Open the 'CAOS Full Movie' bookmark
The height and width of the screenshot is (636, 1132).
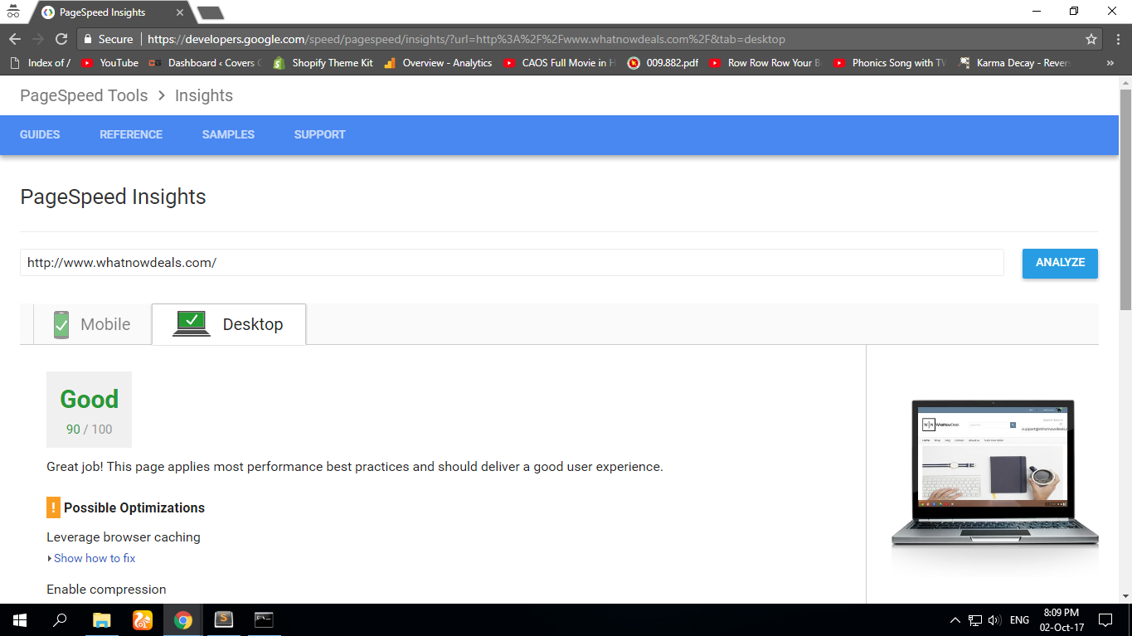[560, 63]
